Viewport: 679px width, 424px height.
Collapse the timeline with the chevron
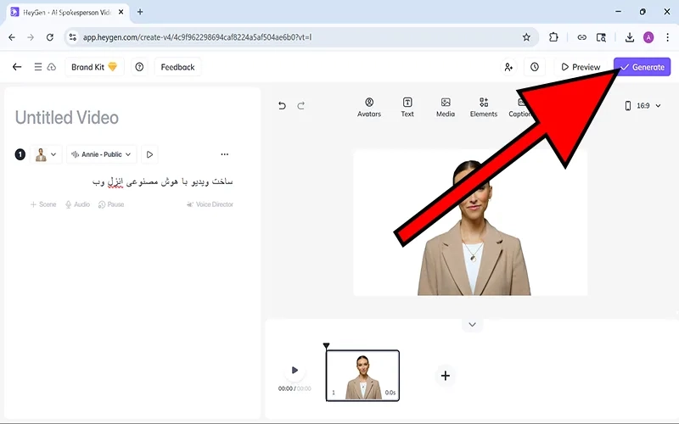[472, 325]
